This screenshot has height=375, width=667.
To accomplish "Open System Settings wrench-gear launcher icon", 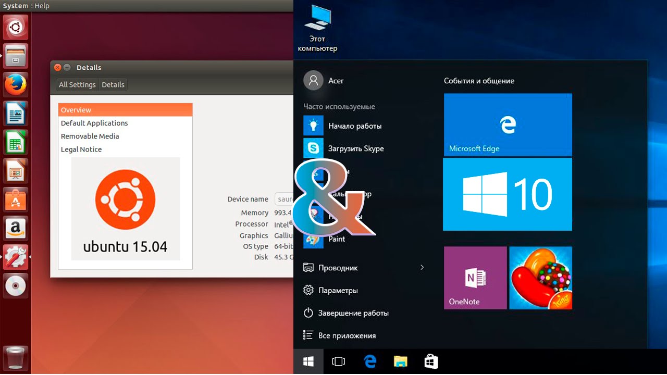I will 16,256.
